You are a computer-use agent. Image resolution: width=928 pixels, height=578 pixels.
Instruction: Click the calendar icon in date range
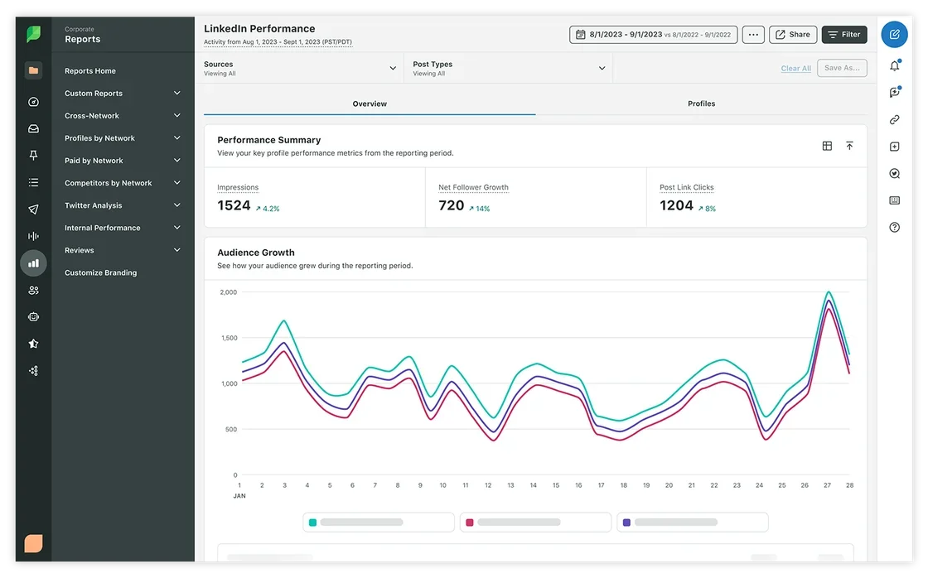[581, 35]
